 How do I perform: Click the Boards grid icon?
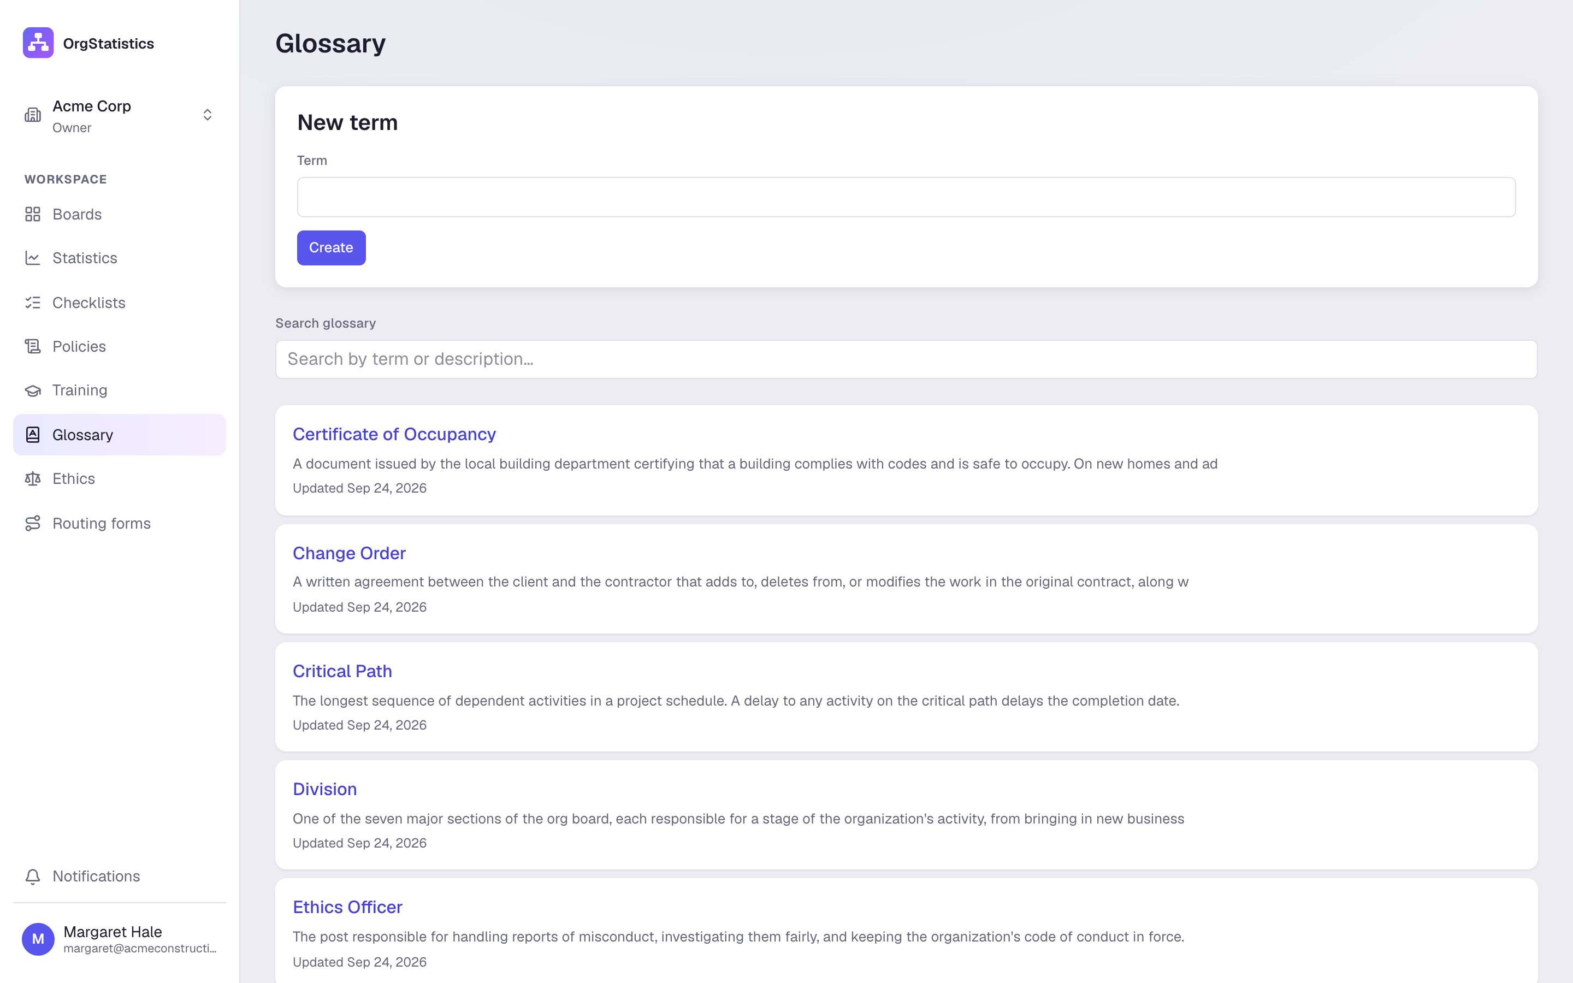point(33,214)
